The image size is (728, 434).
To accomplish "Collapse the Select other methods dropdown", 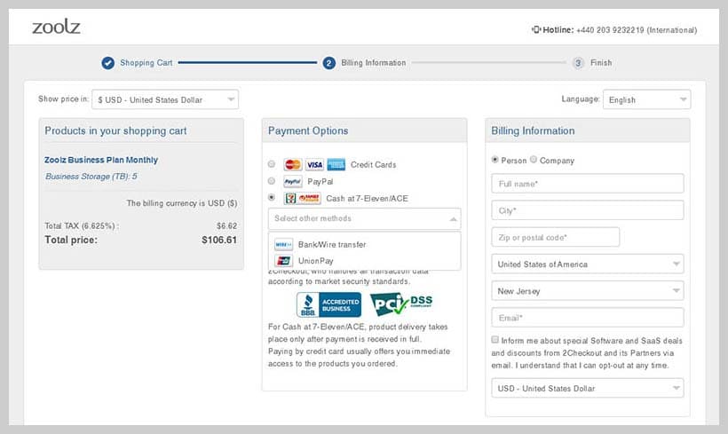I will pos(365,218).
